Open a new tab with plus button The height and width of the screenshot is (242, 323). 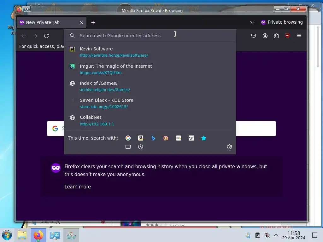pos(93,23)
